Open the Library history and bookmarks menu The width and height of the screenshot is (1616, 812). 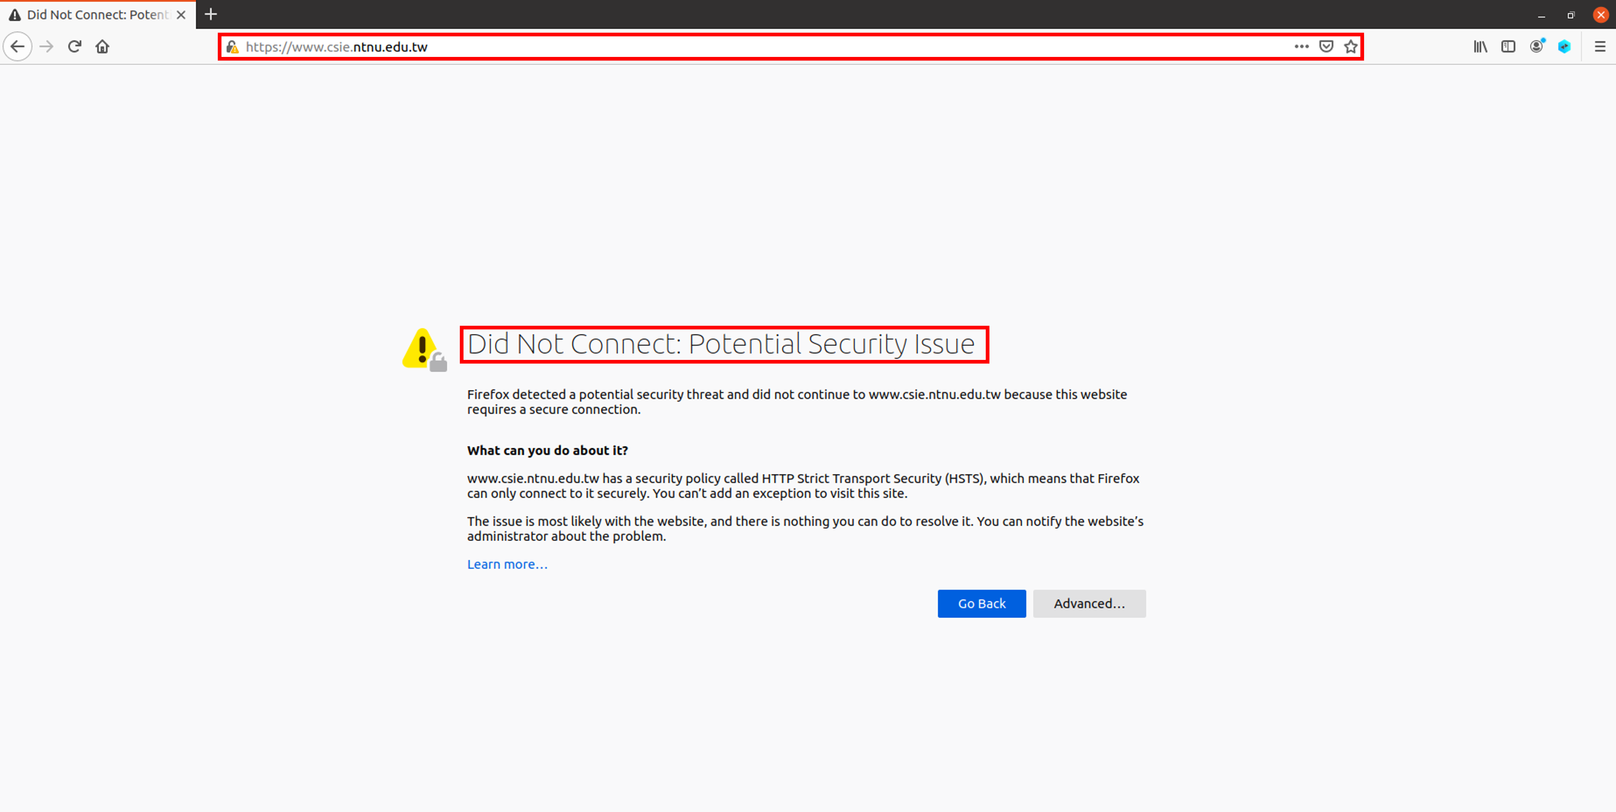[1480, 46]
